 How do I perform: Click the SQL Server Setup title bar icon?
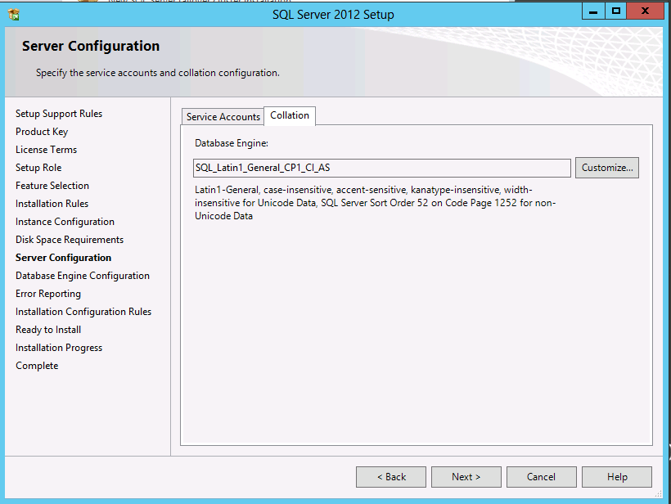pos(14,15)
